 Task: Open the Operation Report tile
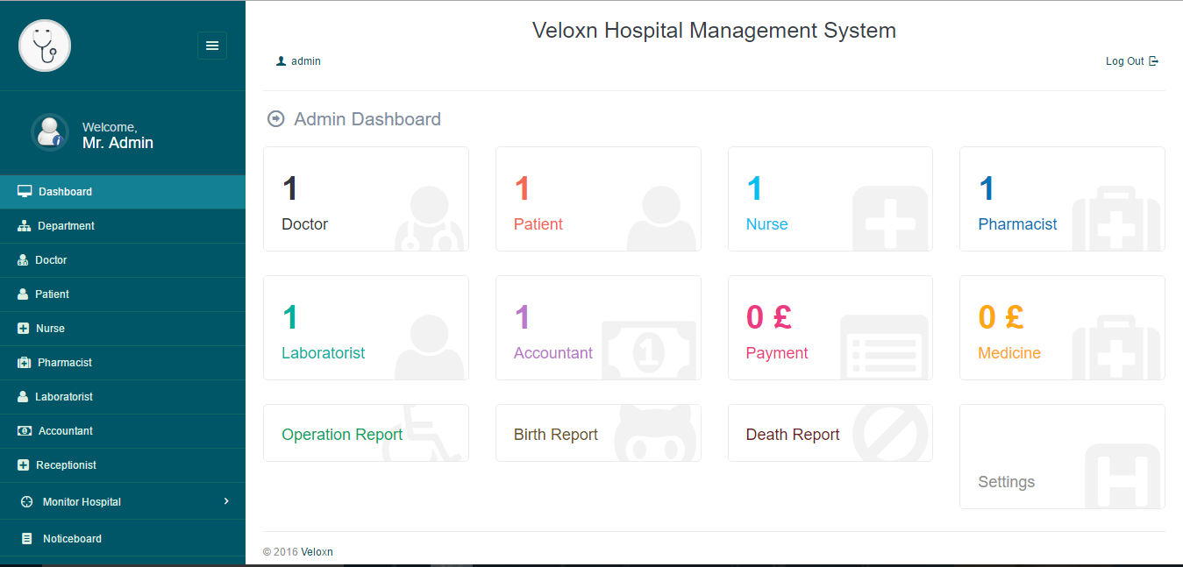pyautogui.click(x=366, y=433)
